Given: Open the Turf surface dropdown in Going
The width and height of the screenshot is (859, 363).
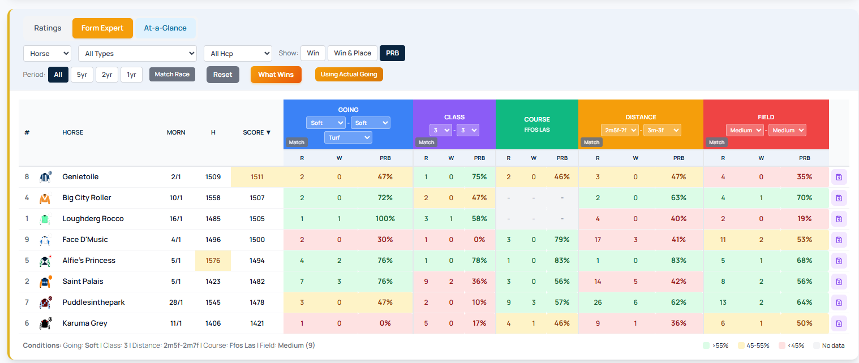Looking at the screenshot, I should tap(348, 137).
